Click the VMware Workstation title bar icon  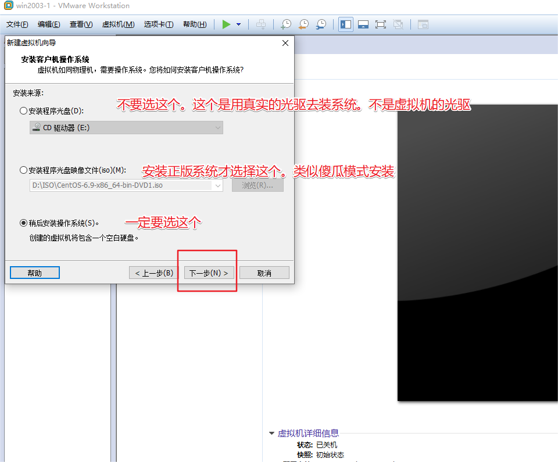pyautogui.click(x=9, y=5)
